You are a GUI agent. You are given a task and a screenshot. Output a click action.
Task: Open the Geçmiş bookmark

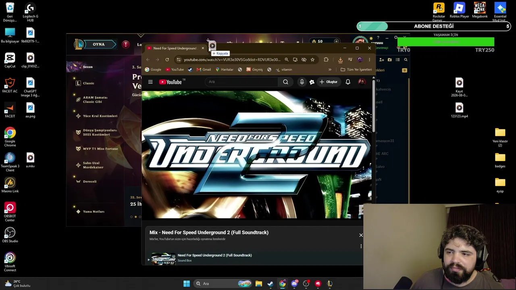254,70
